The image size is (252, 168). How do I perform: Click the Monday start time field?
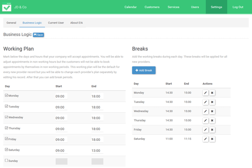pyautogui.click(x=61, y=96)
